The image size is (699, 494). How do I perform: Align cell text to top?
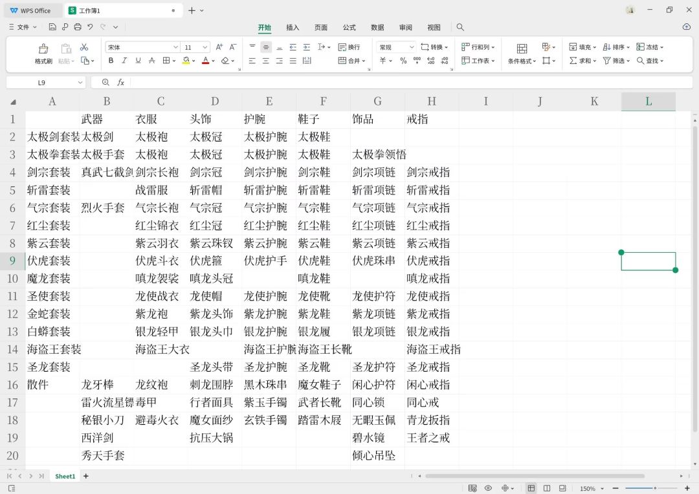pyautogui.click(x=252, y=47)
